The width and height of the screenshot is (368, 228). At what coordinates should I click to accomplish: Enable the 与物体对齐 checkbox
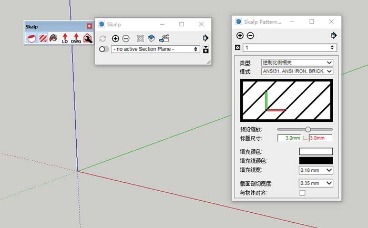[302, 193]
